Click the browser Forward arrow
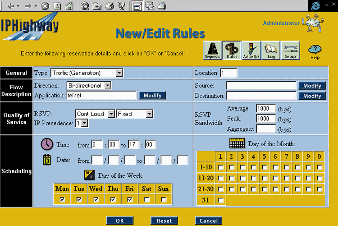 click(28, 6)
